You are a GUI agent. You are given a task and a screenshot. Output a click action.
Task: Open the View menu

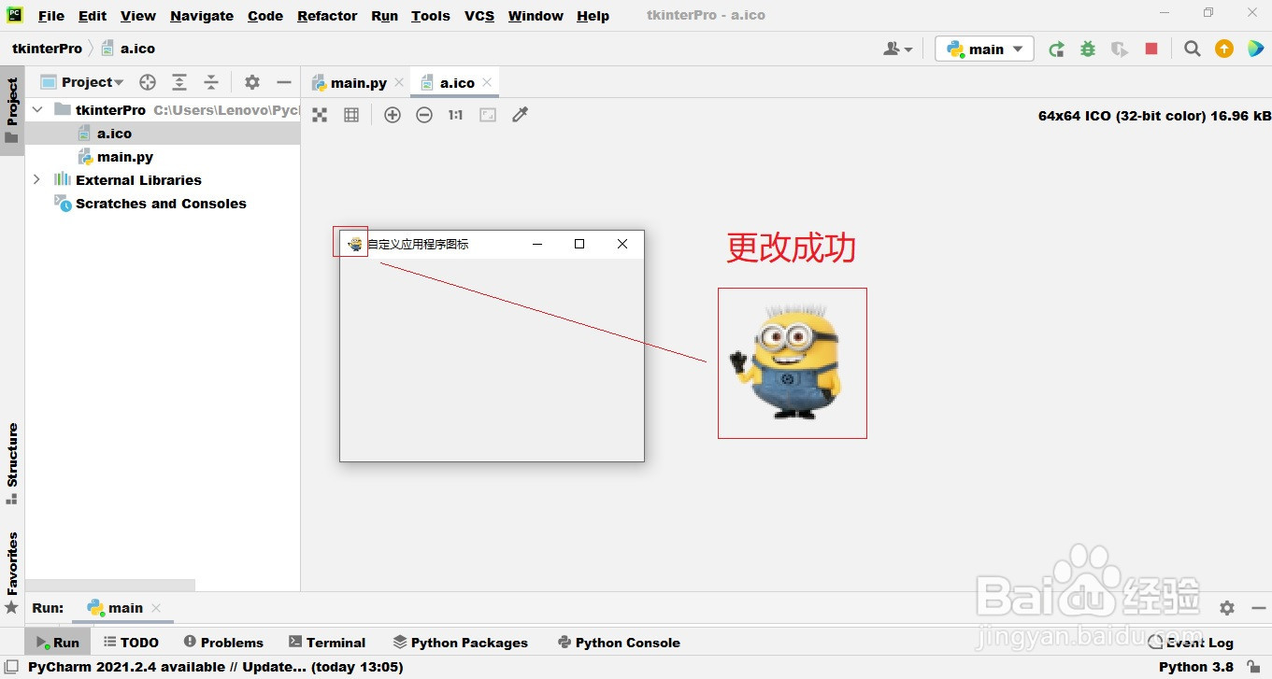coord(138,16)
